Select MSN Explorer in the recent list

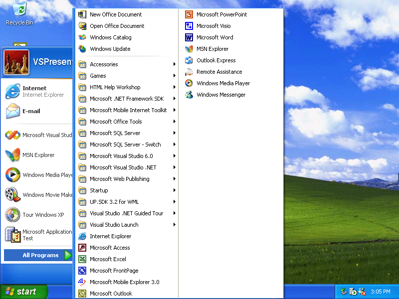[37, 155]
